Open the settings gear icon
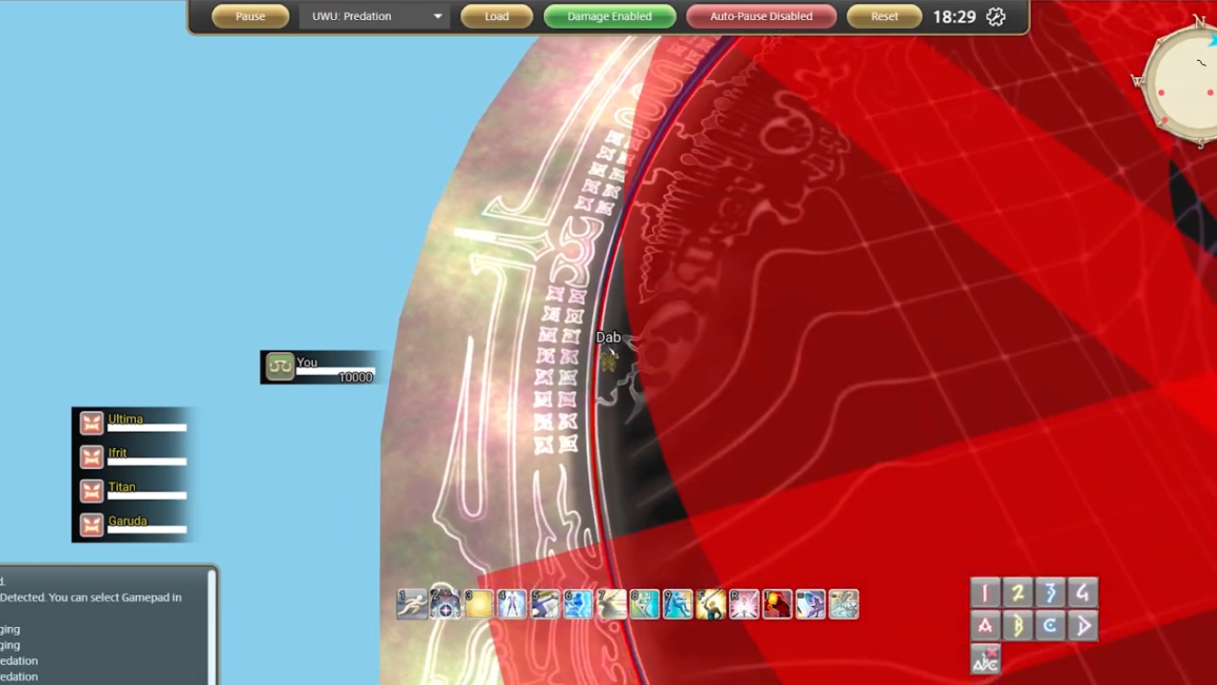1217x685 pixels. pos(996,16)
